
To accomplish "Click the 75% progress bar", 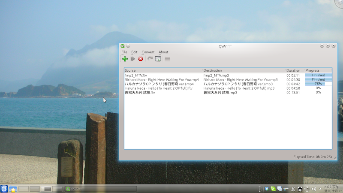I will [x=318, y=84].
